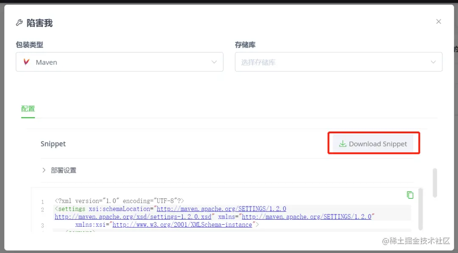The height and width of the screenshot is (253, 458).
Task: Click the code block's scrollbar
Action: pyautogui.click(x=421, y=209)
